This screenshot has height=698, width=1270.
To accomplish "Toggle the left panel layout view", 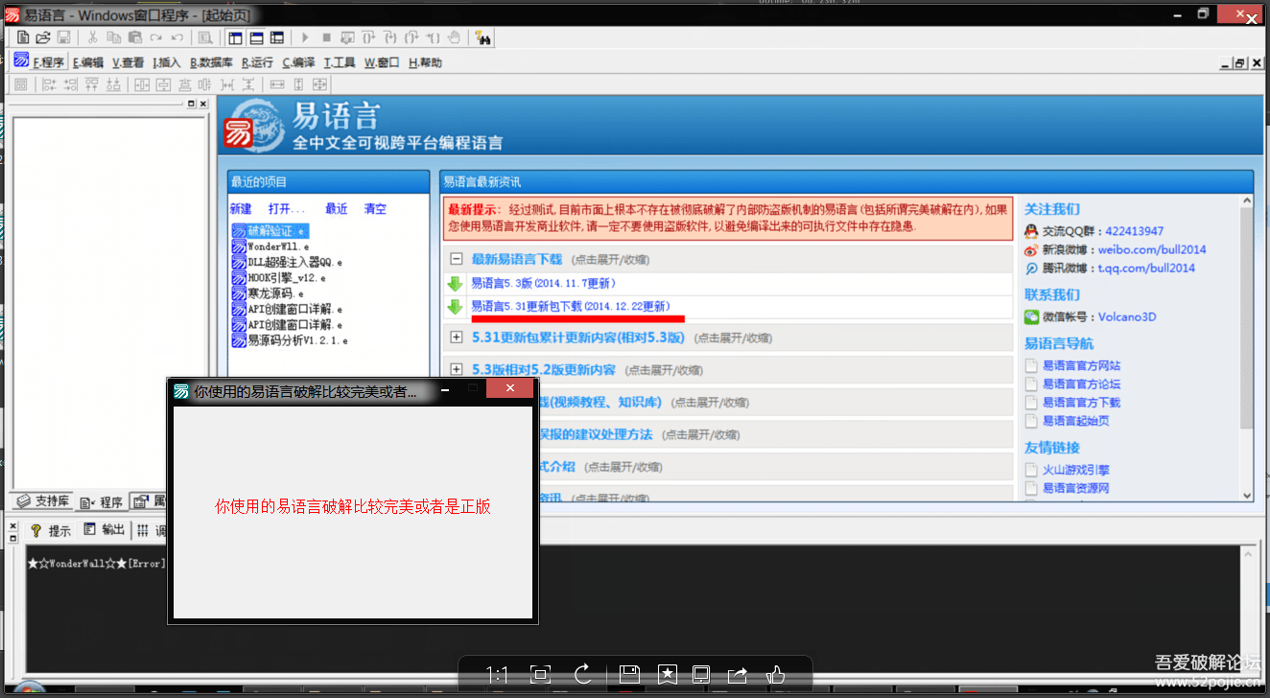I will point(235,36).
